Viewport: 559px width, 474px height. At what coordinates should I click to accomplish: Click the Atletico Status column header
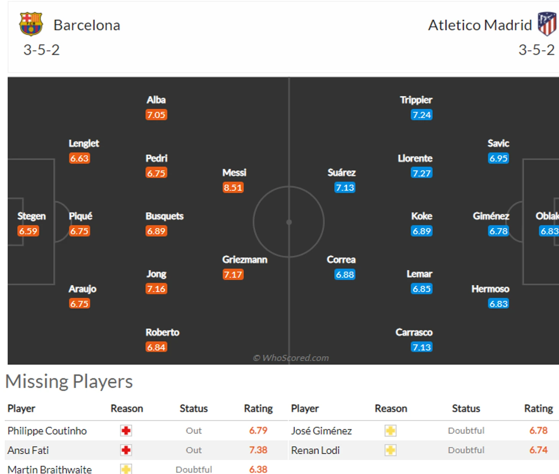point(466,408)
